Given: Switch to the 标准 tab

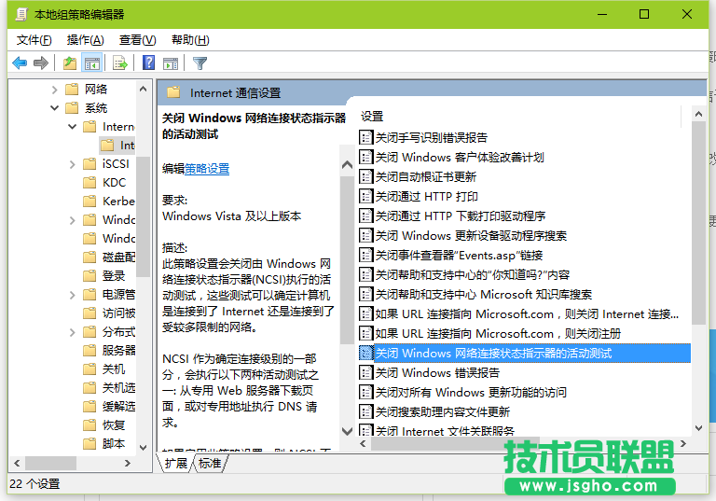Looking at the screenshot, I should coord(210,463).
